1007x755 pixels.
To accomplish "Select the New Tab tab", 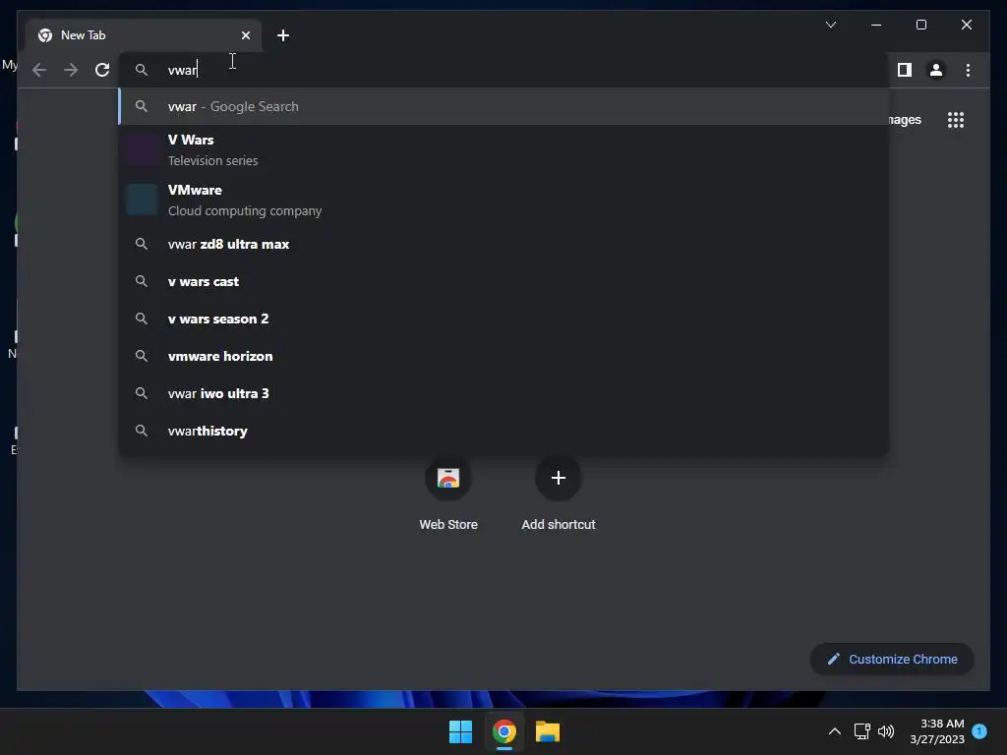I will (144, 35).
